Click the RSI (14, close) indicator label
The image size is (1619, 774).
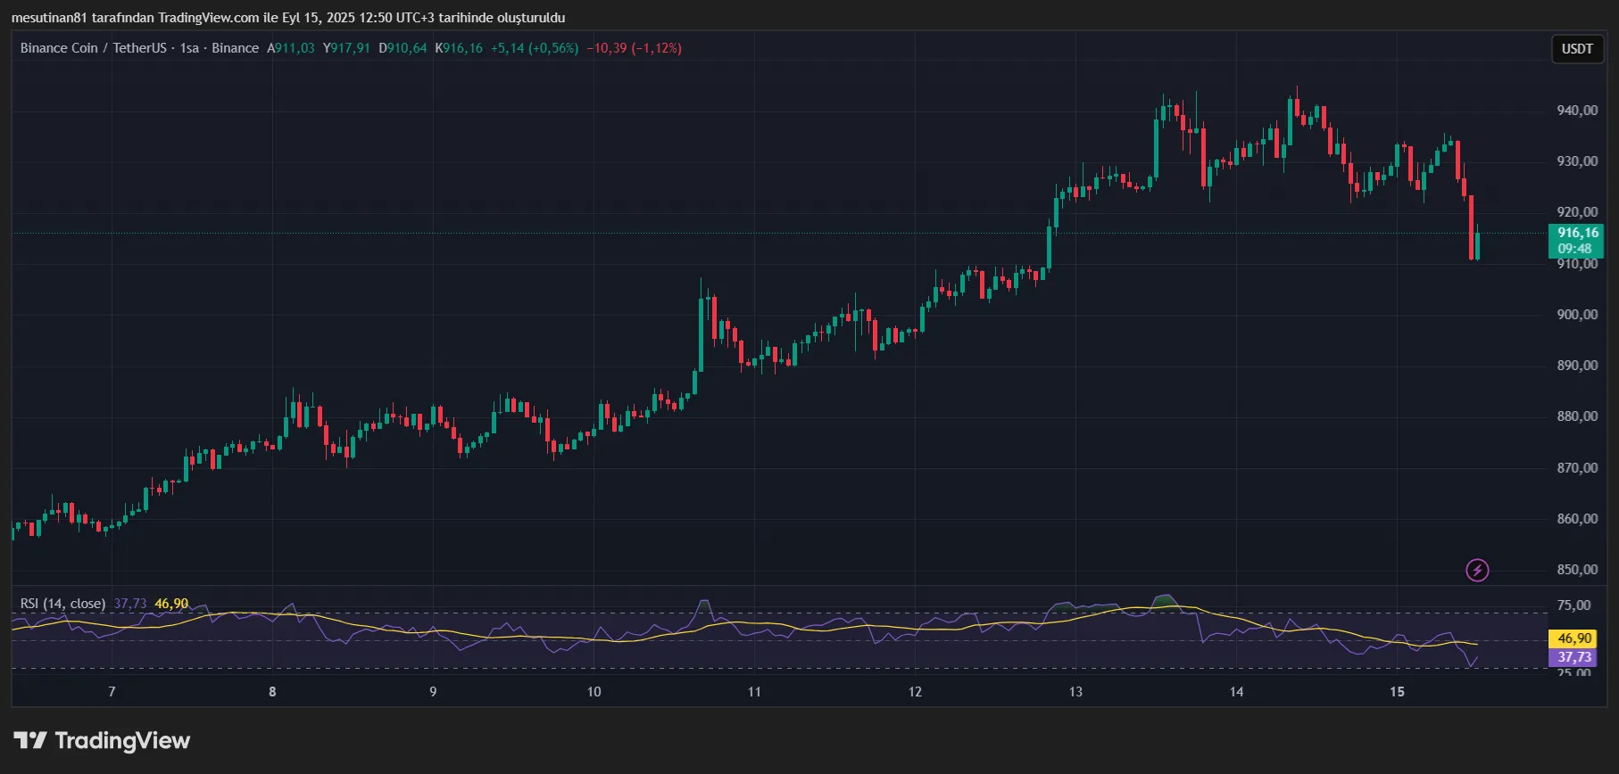click(x=62, y=604)
